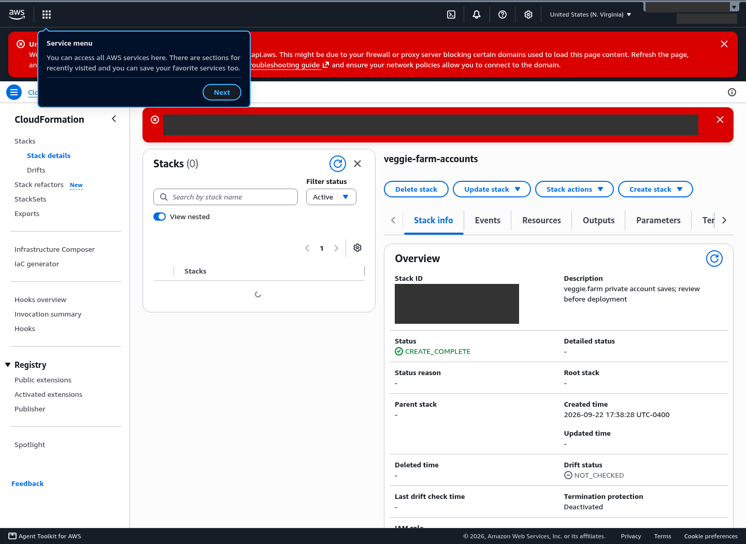Collapse the Registry section
Viewport: 746px width, 544px height.
click(8, 365)
